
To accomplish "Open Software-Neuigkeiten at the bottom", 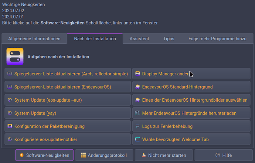I will coord(44,155).
